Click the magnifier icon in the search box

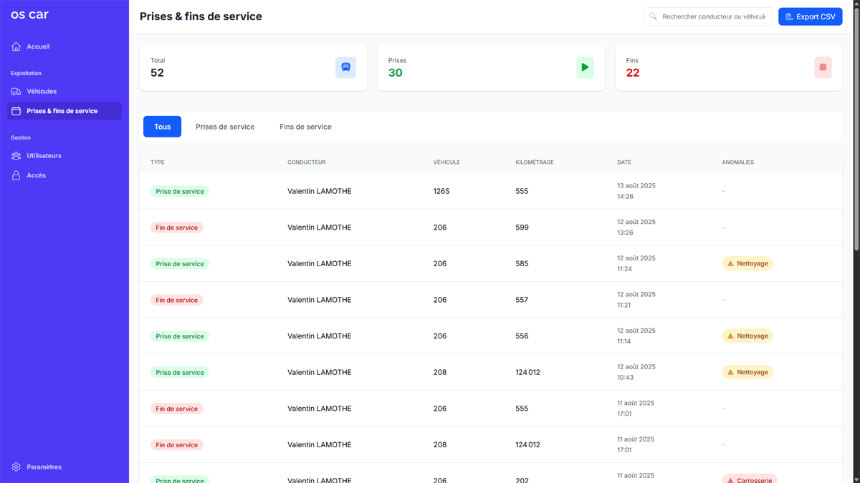pos(653,16)
